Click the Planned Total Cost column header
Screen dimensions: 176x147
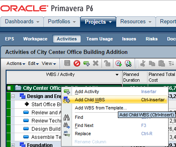click(x=162, y=77)
